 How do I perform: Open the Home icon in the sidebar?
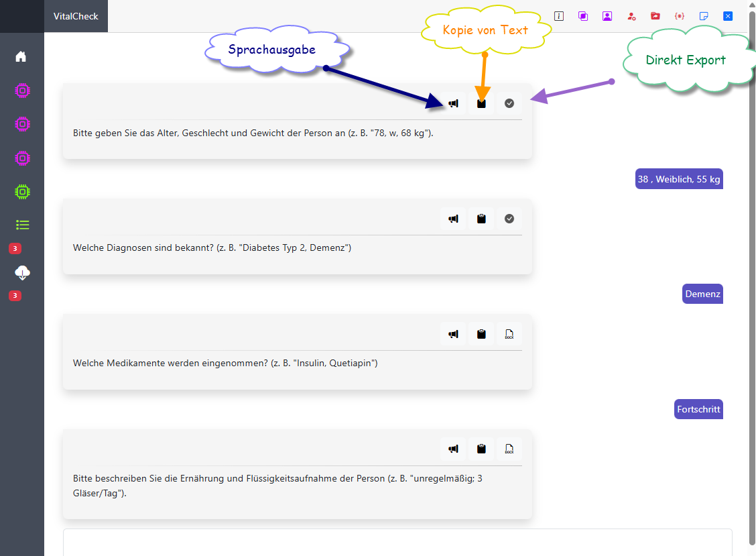[21, 56]
